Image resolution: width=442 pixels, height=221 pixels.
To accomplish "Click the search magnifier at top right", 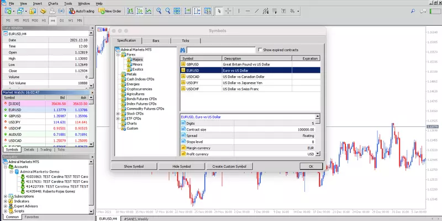I will click(x=413, y=11).
